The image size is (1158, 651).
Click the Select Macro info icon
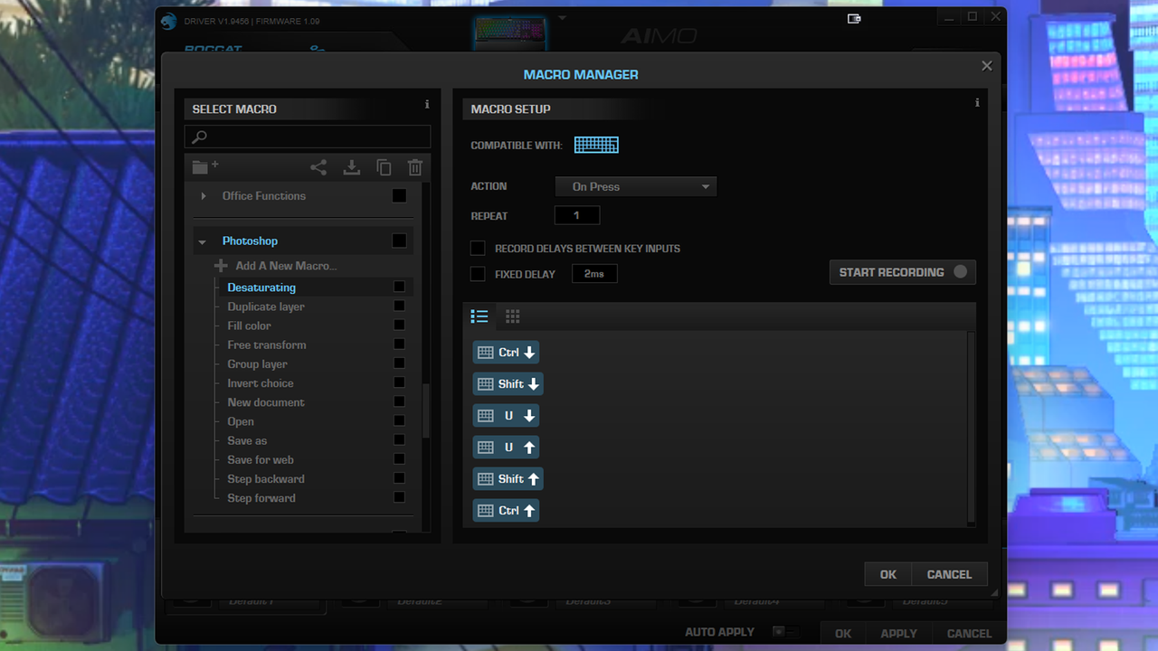pos(427,105)
